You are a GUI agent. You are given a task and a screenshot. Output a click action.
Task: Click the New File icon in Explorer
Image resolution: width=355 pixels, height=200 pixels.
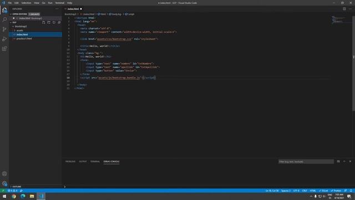coord(44,22)
